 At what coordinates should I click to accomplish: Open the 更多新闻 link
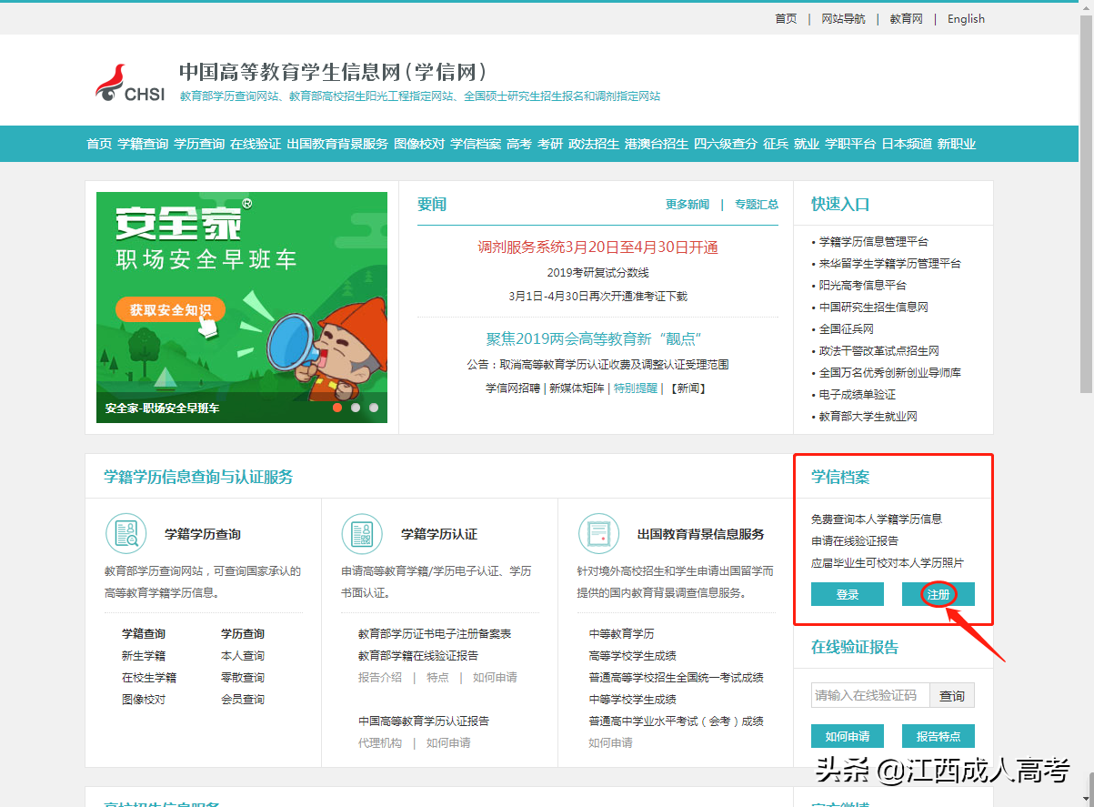(688, 205)
